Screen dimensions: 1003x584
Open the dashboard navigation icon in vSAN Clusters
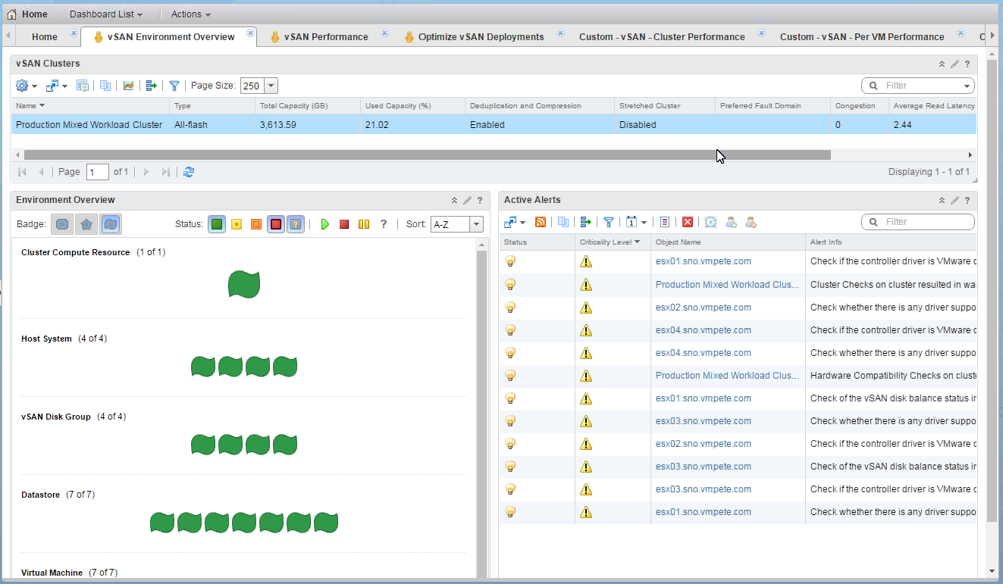(x=56, y=86)
